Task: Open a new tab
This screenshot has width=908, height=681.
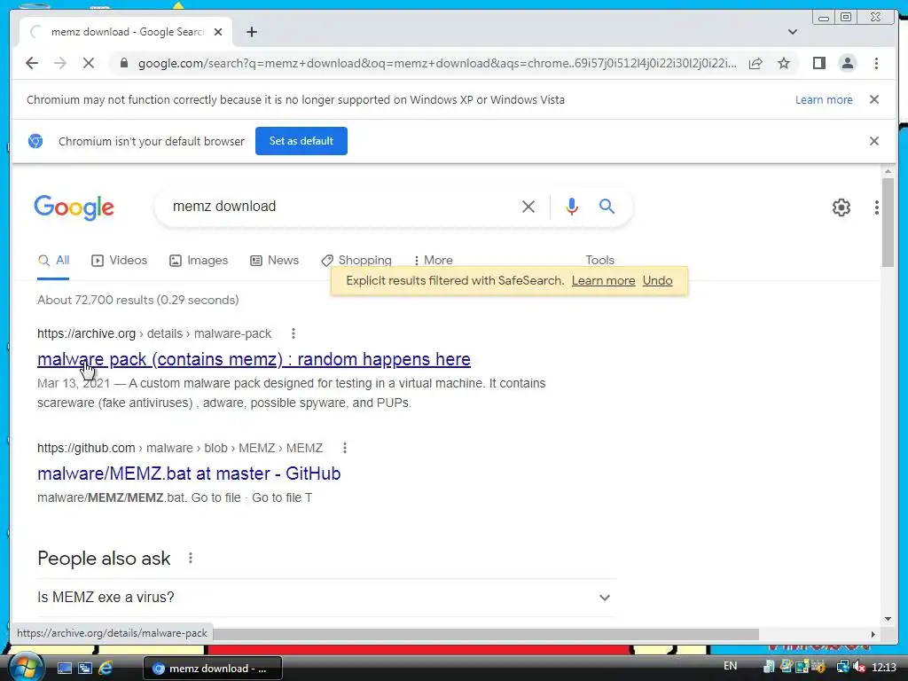Action: tap(251, 32)
